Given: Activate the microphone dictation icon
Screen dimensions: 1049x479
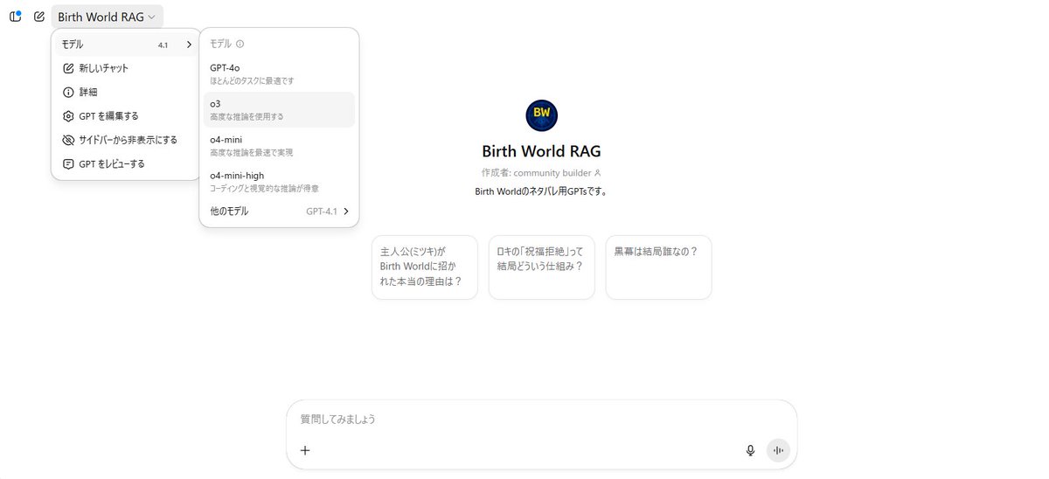Looking at the screenshot, I should [x=750, y=451].
